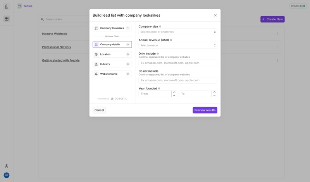310x182 pixels.
Task: Click the Freckle logo in sidebar
Action: [x=7, y=7]
